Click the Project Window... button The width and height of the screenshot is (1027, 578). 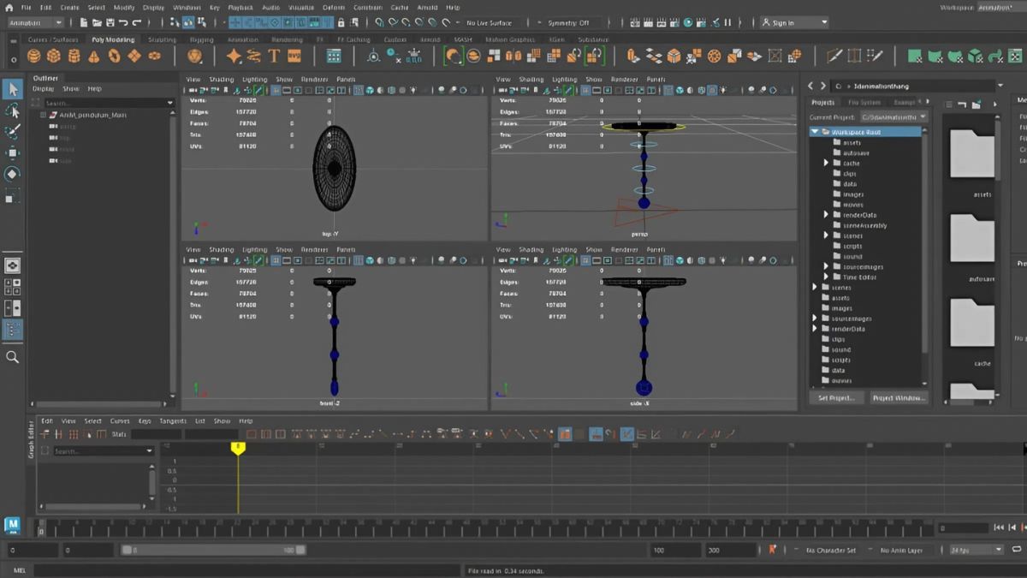tap(899, 397)
